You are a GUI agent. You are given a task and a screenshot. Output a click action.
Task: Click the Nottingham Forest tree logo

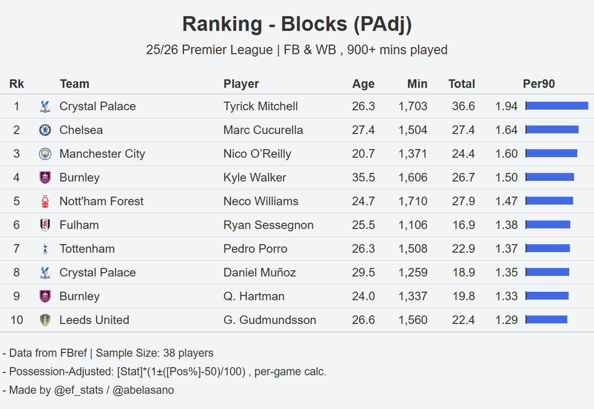45,201
